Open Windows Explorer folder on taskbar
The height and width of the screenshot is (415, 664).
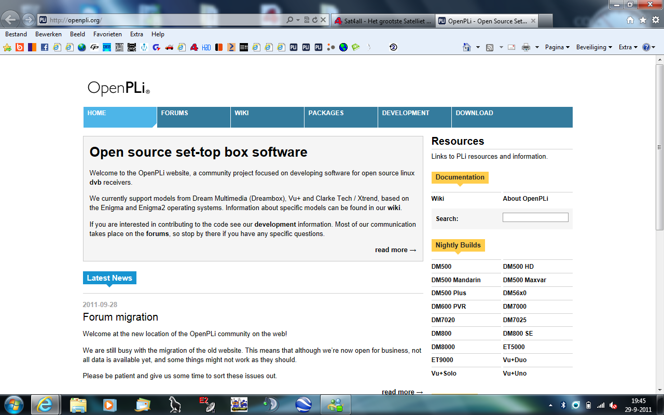coord(78,405)
